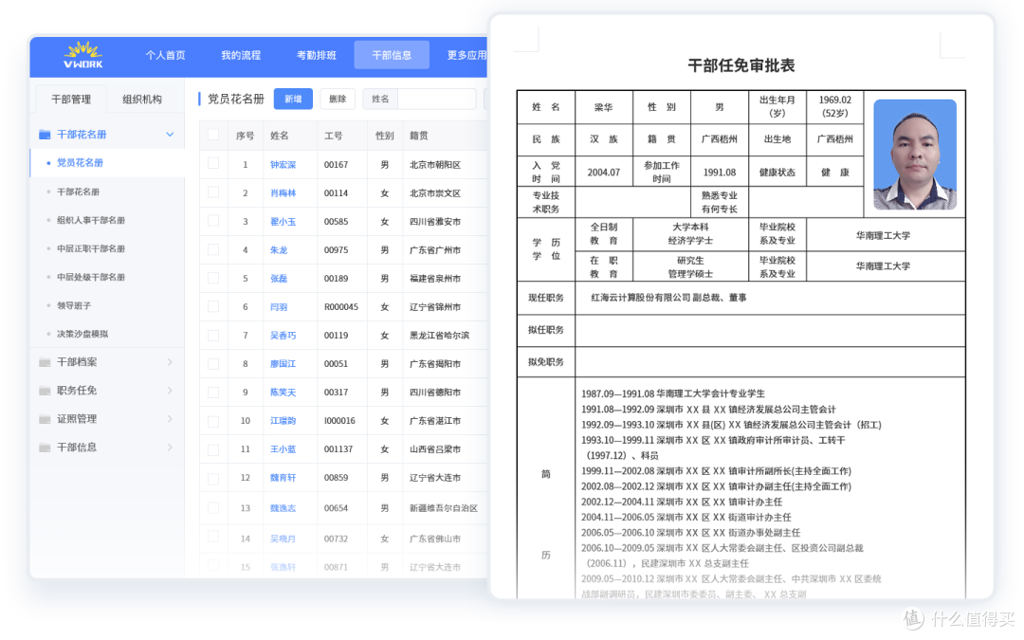The width and height of the screenshot is (1024, 640).
Task: Check the row for 廖国江
Action: [213, 363]
